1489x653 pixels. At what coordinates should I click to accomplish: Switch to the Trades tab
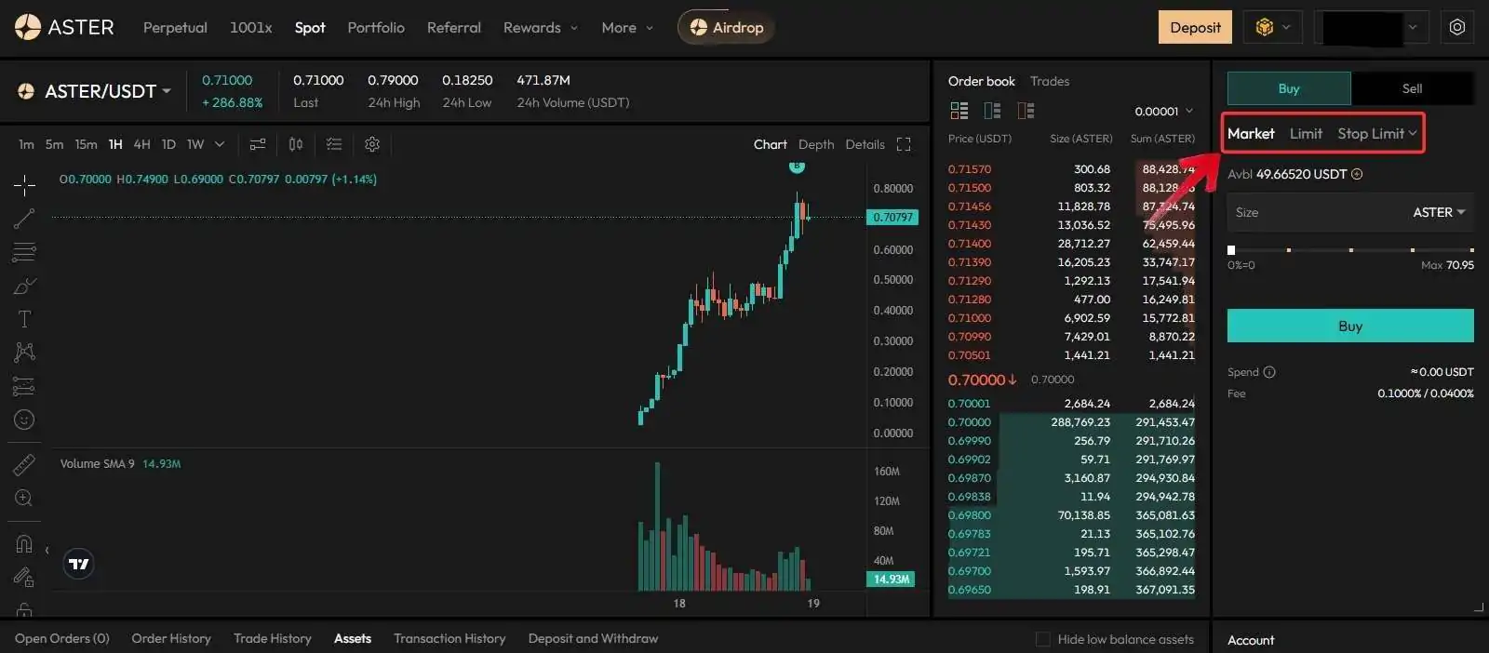click(x=1050, y=81)
